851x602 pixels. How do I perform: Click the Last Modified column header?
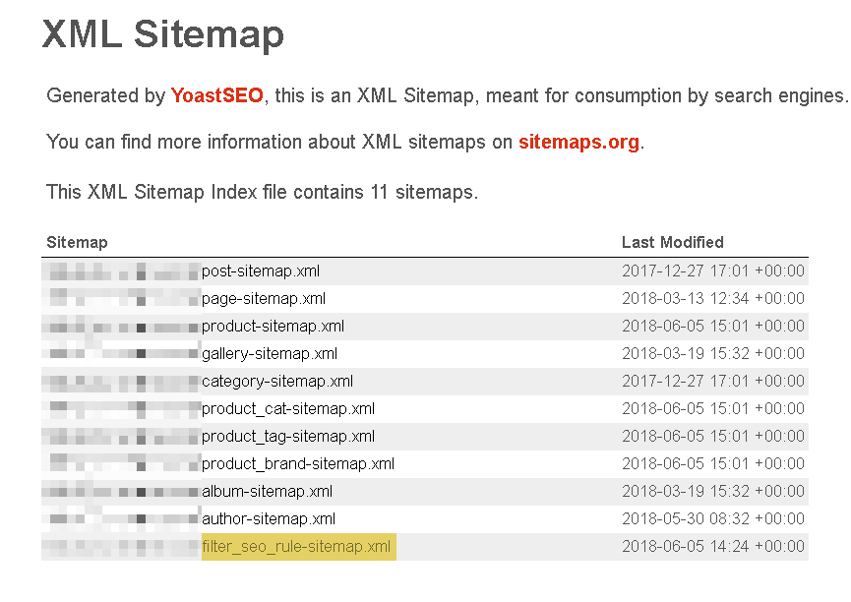point(672,242)
